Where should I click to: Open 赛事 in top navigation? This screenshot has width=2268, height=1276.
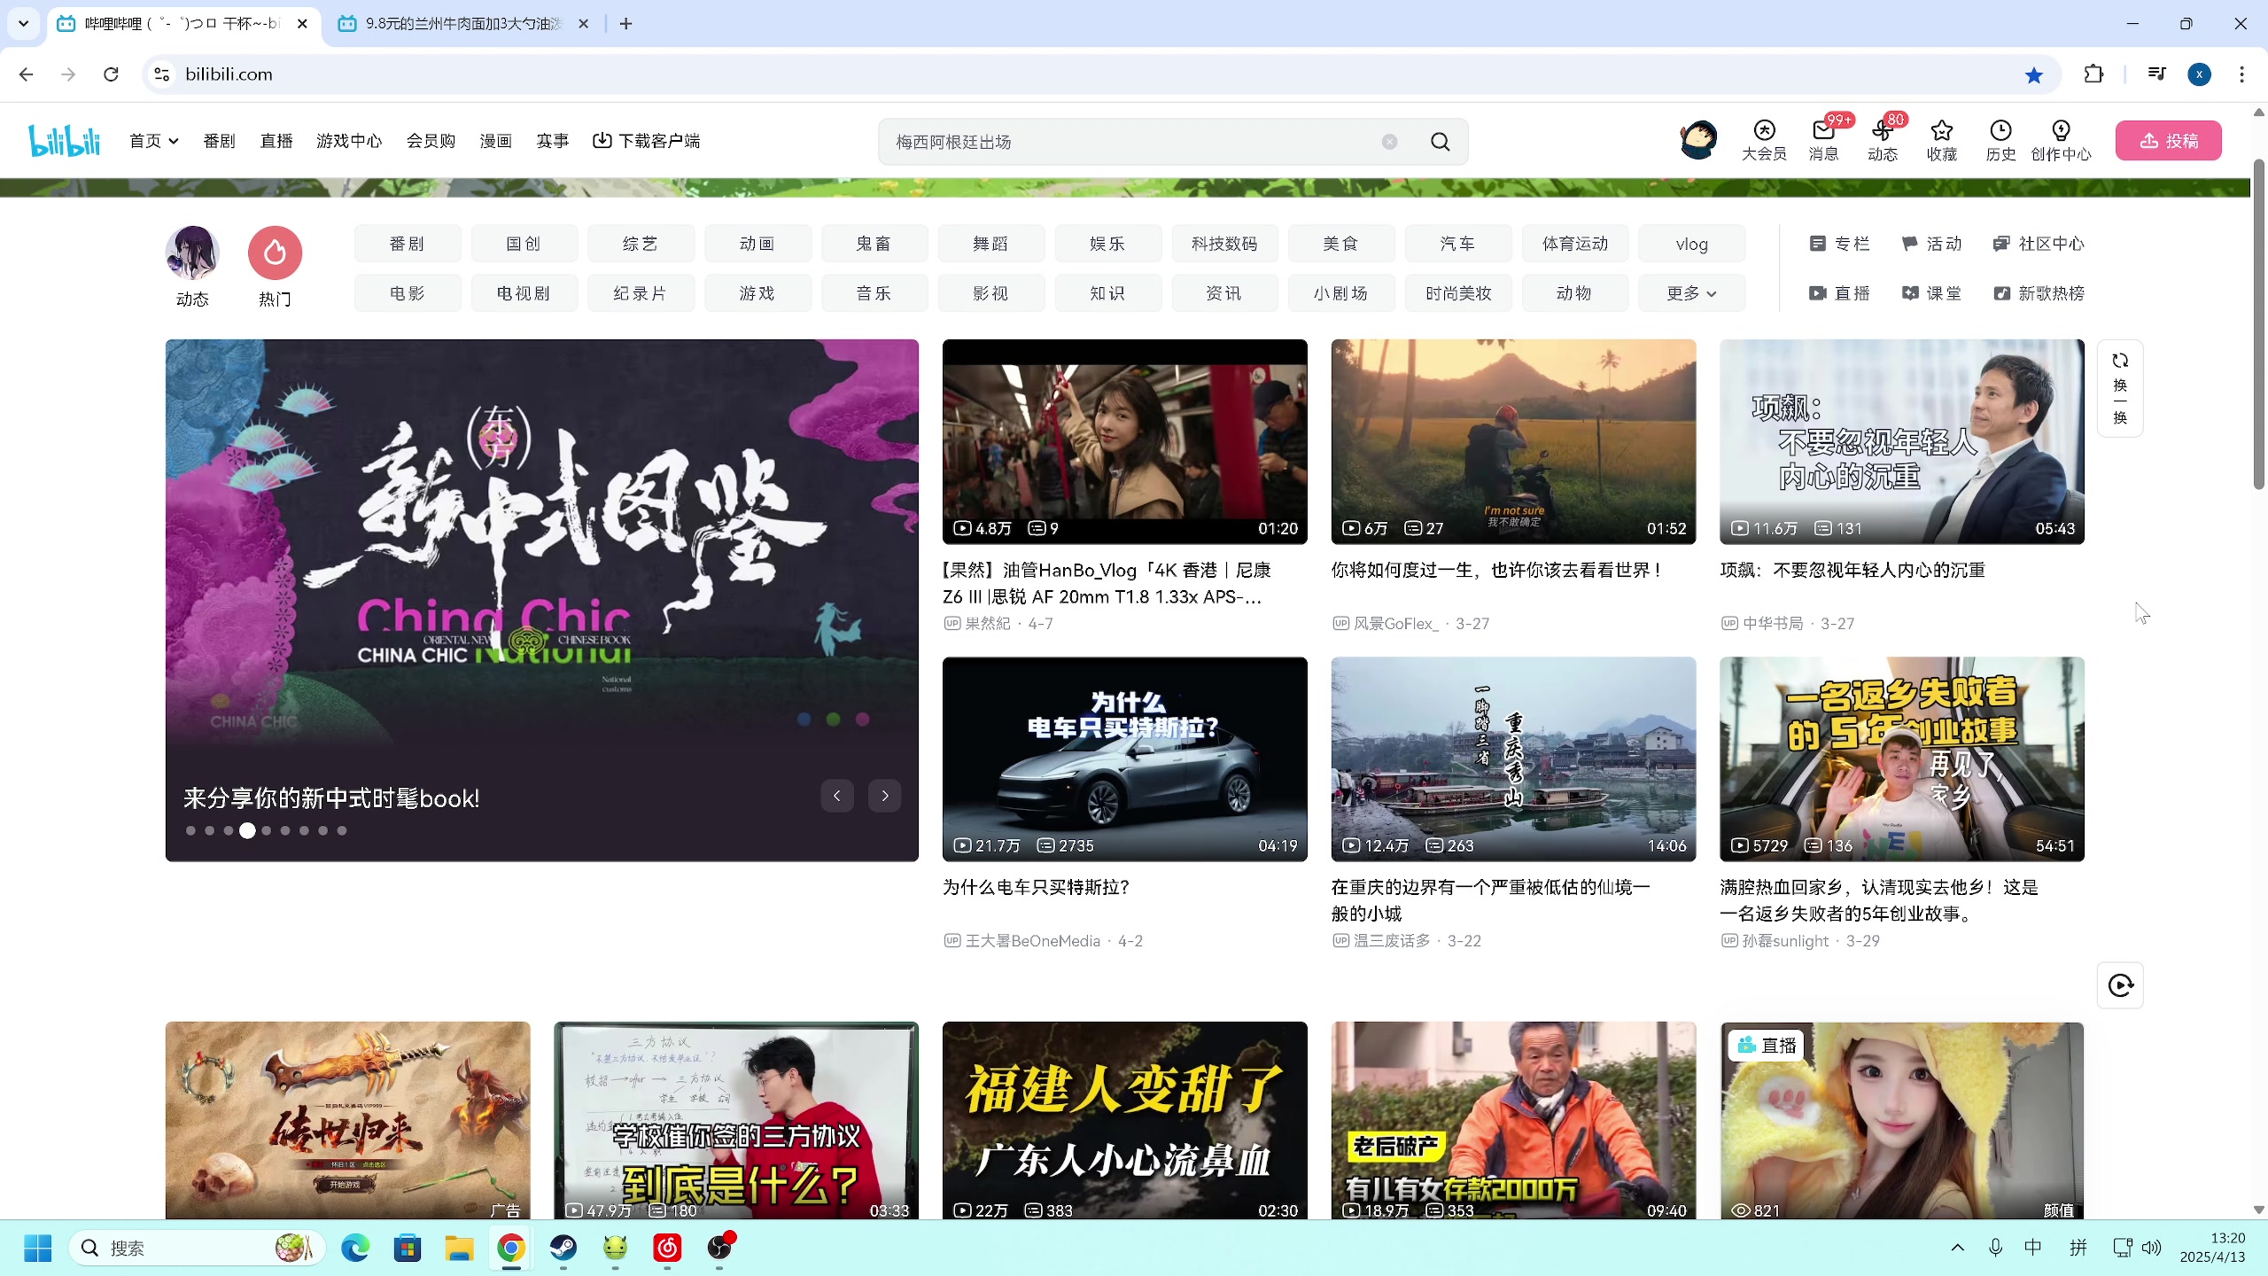click(x=553, y=141)
